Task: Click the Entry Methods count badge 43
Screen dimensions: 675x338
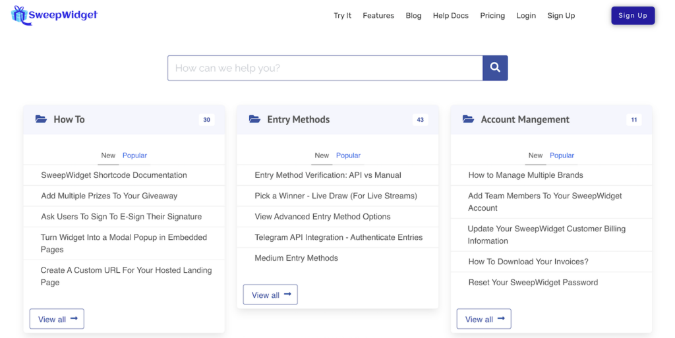Action: pyautogui.click(x=420, y=119)
